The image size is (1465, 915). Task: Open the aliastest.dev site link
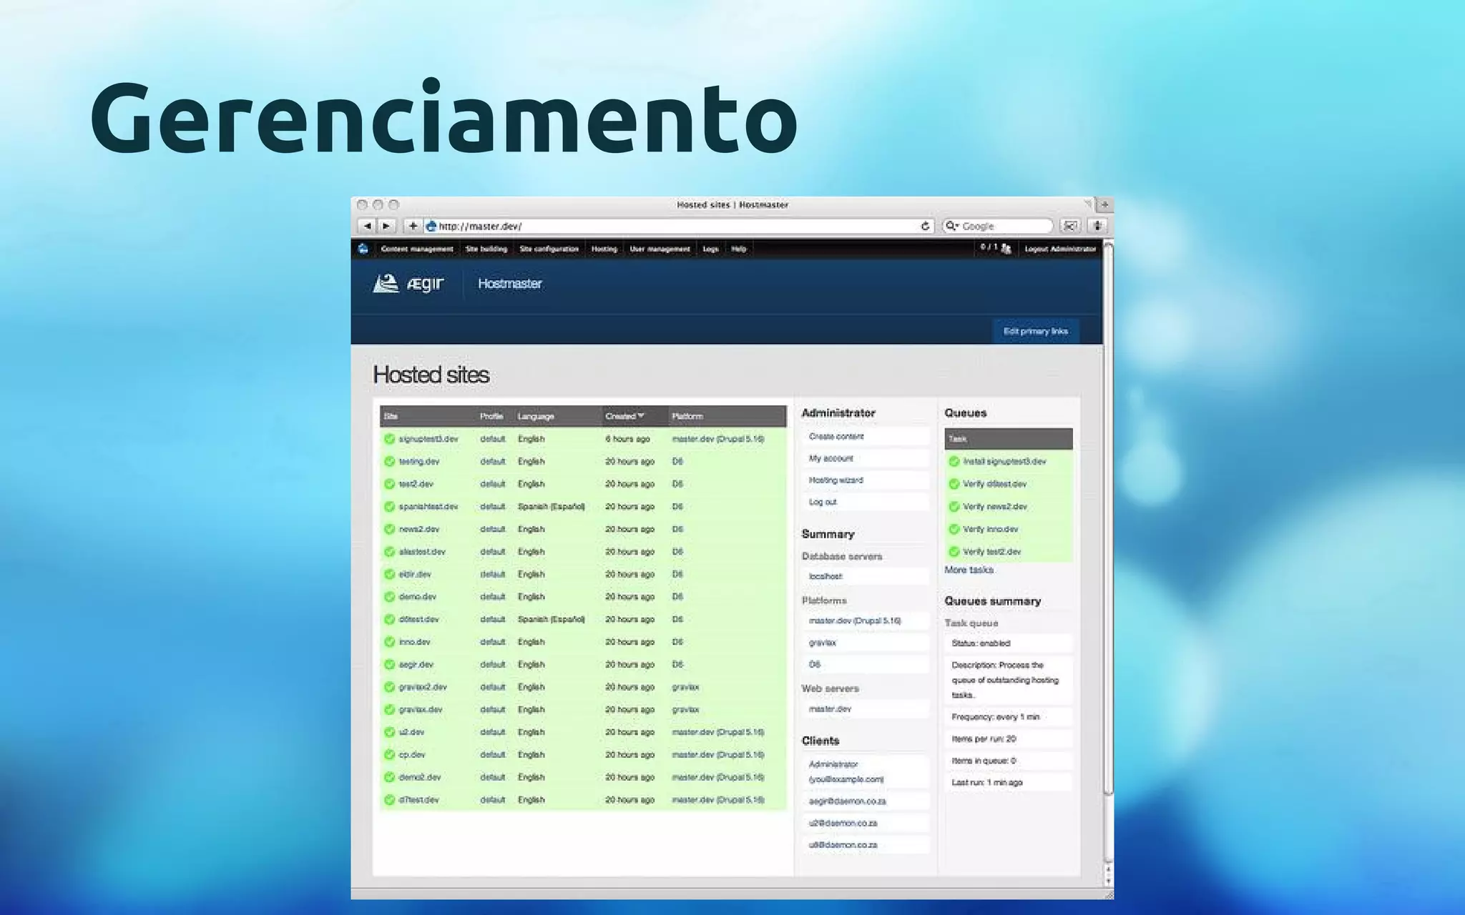point(422,552)
